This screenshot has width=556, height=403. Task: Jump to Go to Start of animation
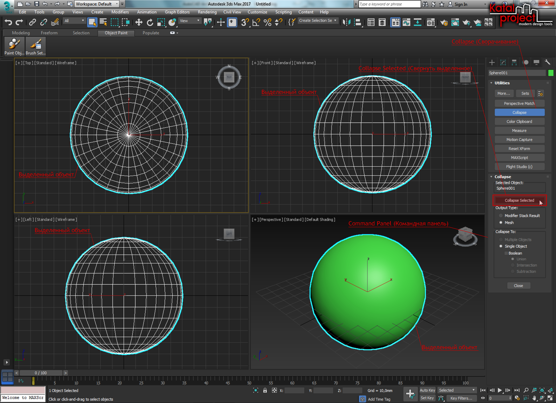pos(483,390)
